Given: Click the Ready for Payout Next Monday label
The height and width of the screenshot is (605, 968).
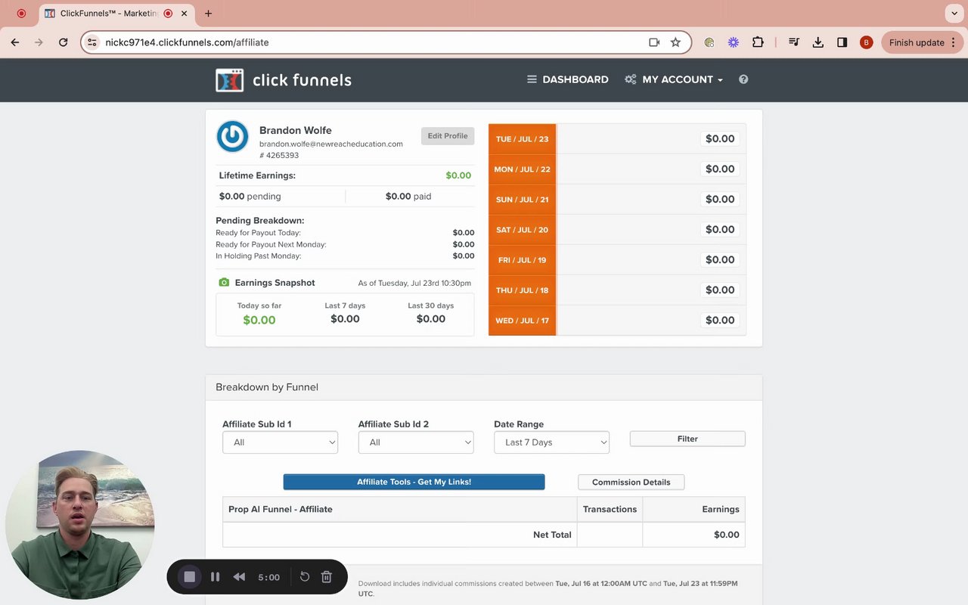Looking at the screenshot, I should click(x=271, y=244).
